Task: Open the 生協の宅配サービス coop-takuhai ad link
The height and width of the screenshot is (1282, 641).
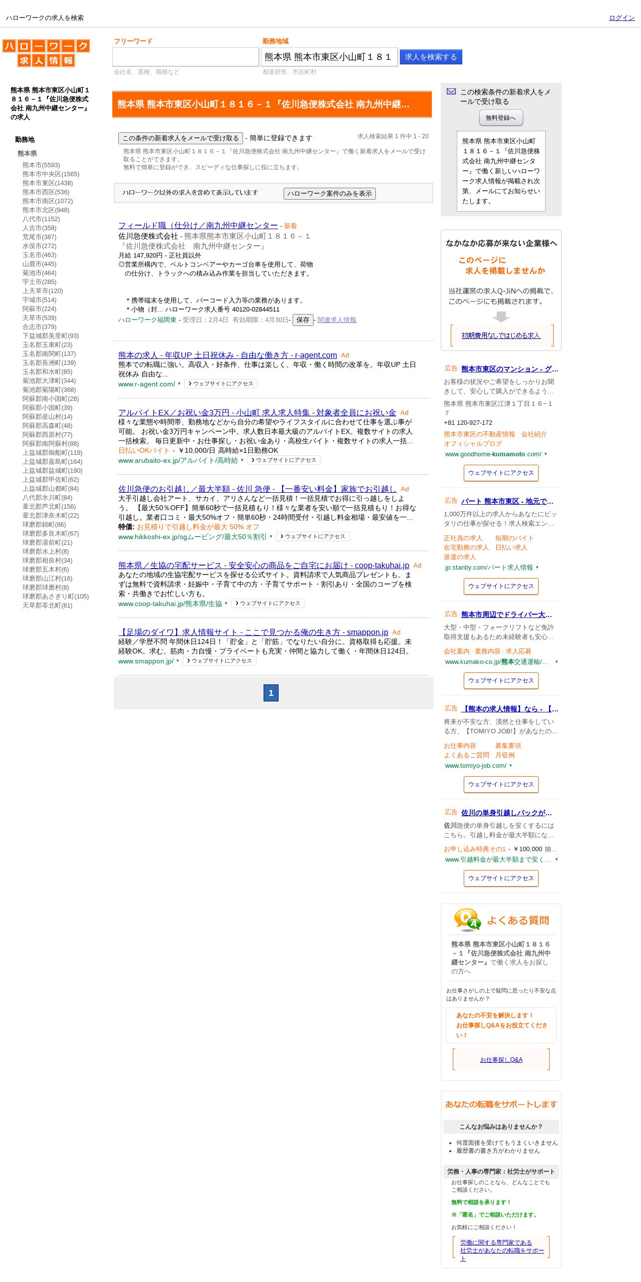Action: click(264, 565)
